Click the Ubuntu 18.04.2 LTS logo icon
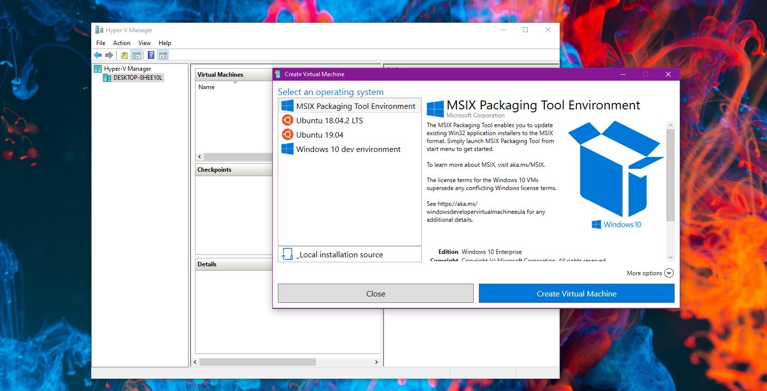Viewport: 767px width, 391px height. click(288, 120)
